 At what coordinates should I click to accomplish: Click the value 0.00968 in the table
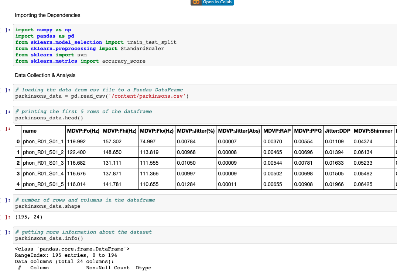[186, 152]
